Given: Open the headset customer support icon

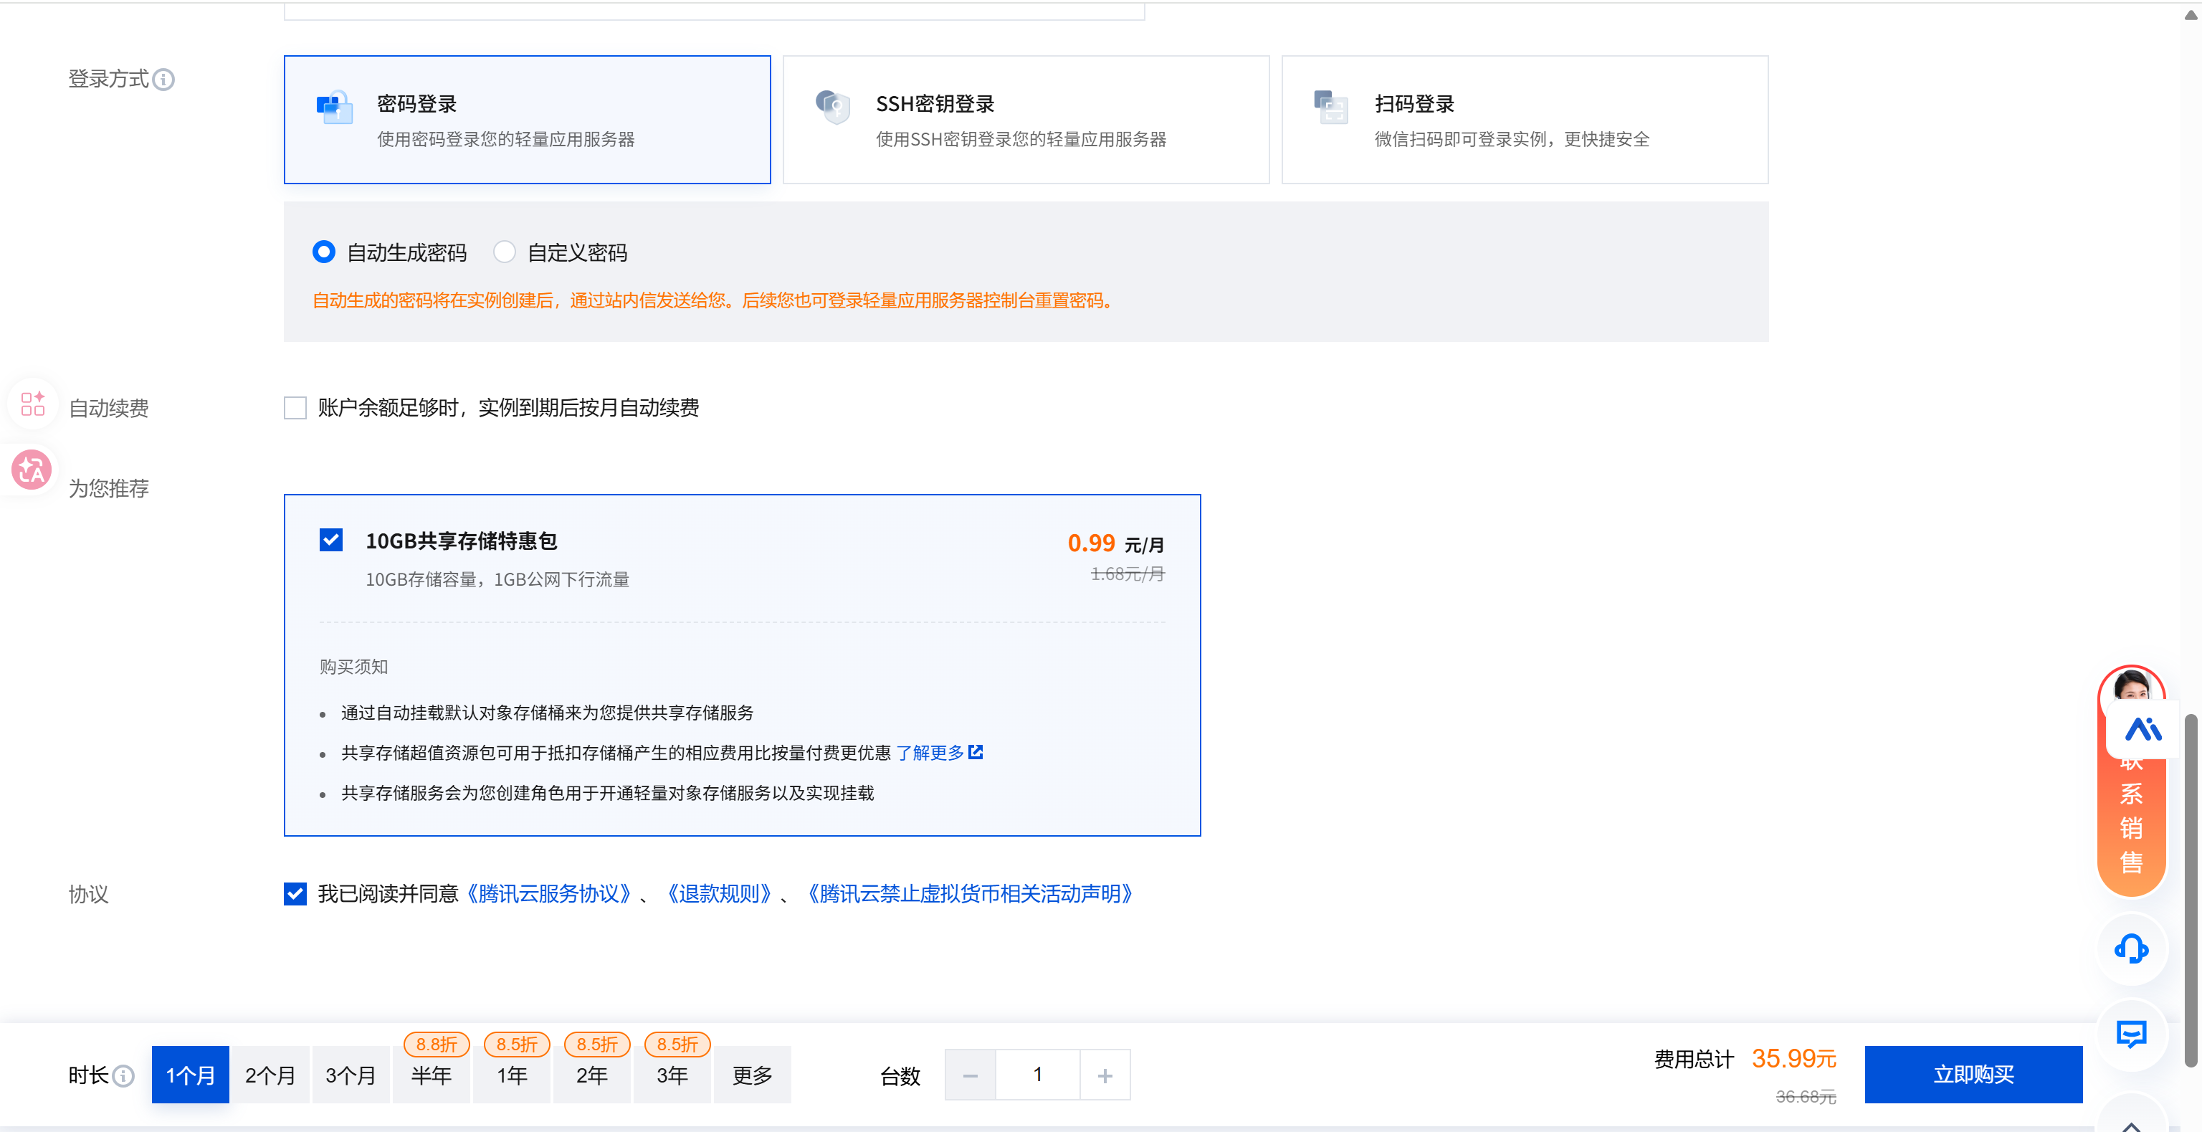Looking at the screenshot, I should pos(2130,948).
